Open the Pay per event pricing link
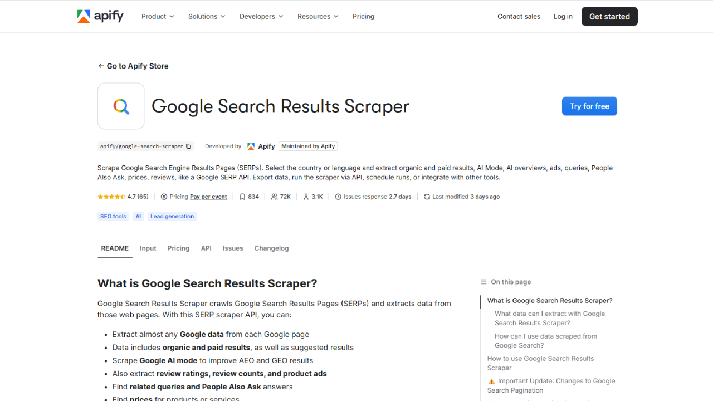Image resolution: width=713 pixels, height=401 pixels. [x=208, y=197]
